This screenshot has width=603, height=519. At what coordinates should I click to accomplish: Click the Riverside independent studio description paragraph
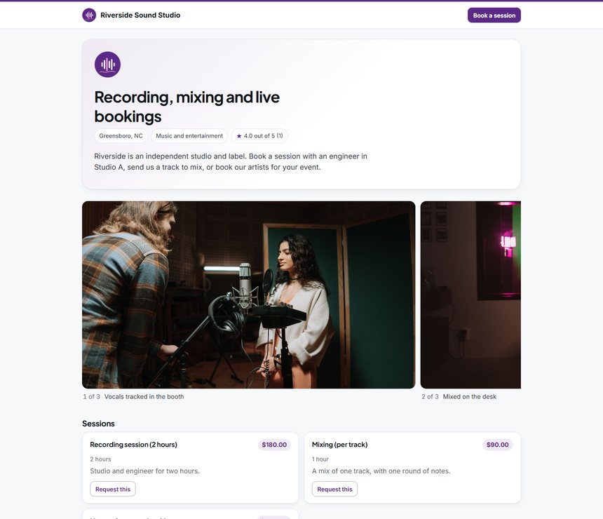231,161
